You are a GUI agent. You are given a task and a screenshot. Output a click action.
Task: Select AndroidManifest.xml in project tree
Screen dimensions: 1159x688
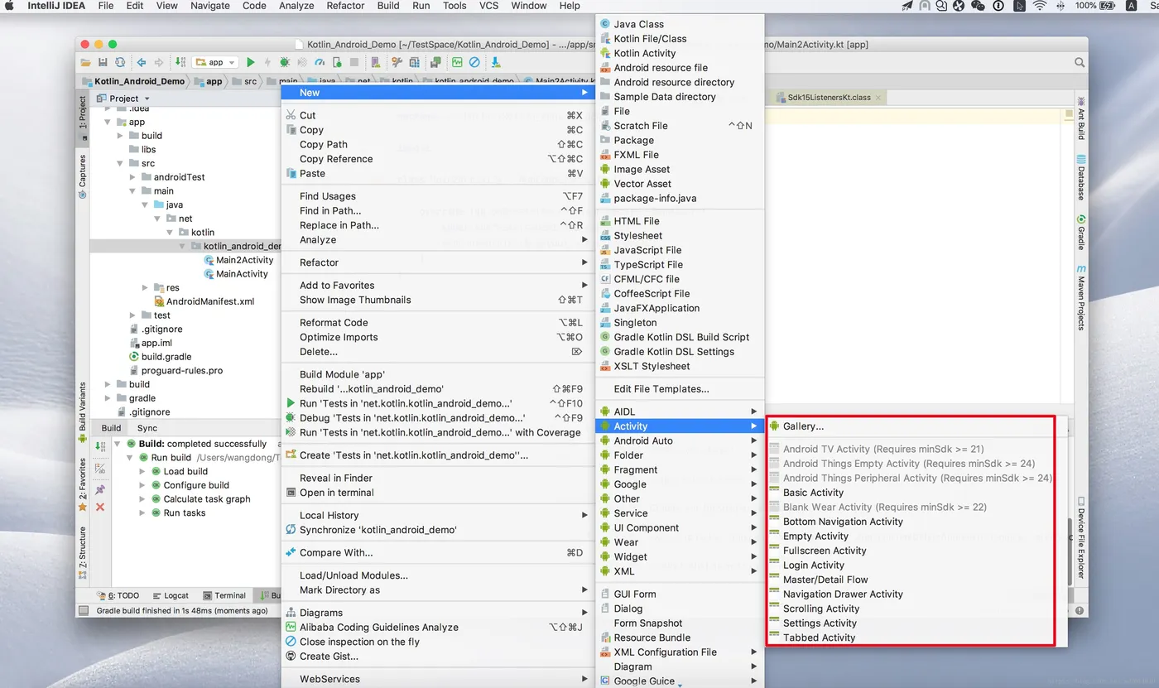(204, 301)
